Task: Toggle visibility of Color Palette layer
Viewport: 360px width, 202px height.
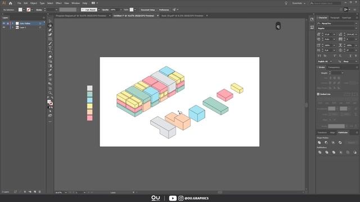Action: pos(4,24)
